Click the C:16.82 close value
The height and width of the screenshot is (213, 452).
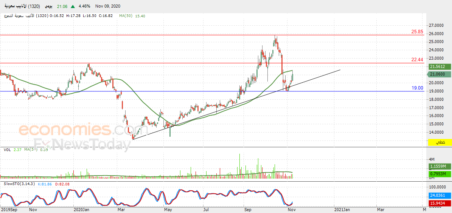coord(106,16)
